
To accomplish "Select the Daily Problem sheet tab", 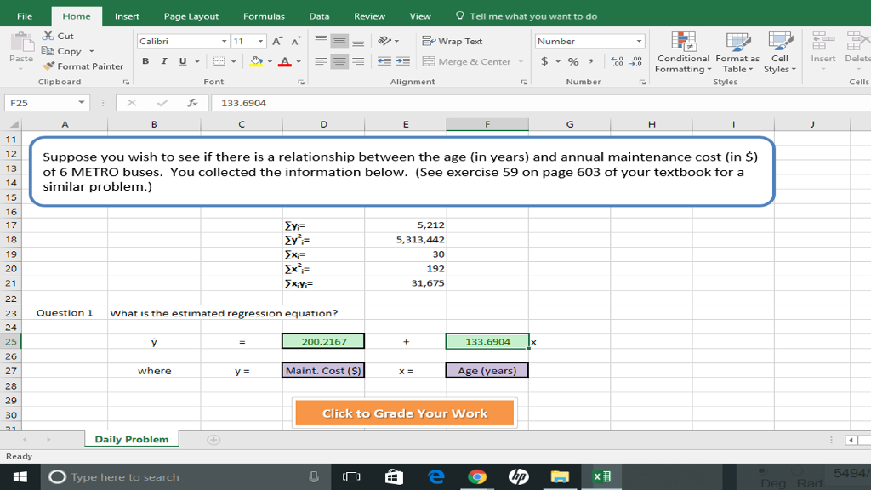I will click(131, 440).
